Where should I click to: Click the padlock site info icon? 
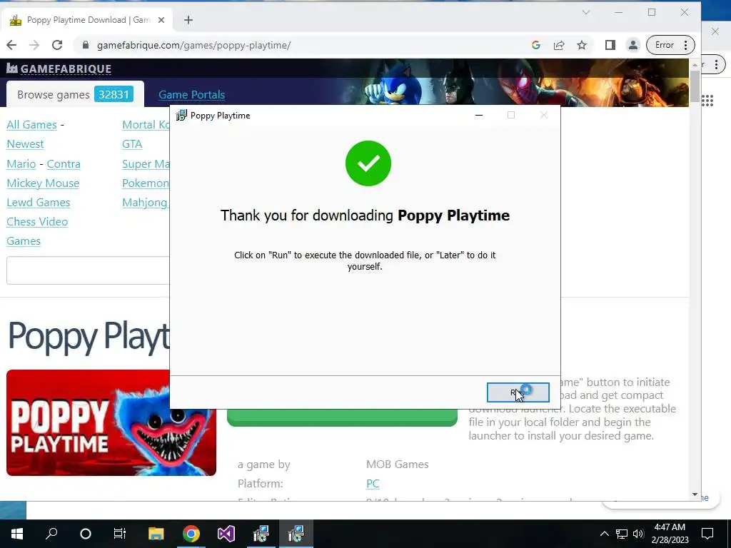(86, 45)
